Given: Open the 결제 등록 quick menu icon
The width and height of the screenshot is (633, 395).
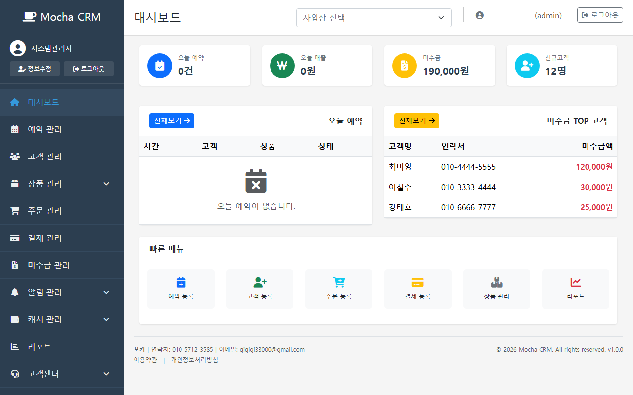Looking at the screenshot, I should click(x=418, y=282).
